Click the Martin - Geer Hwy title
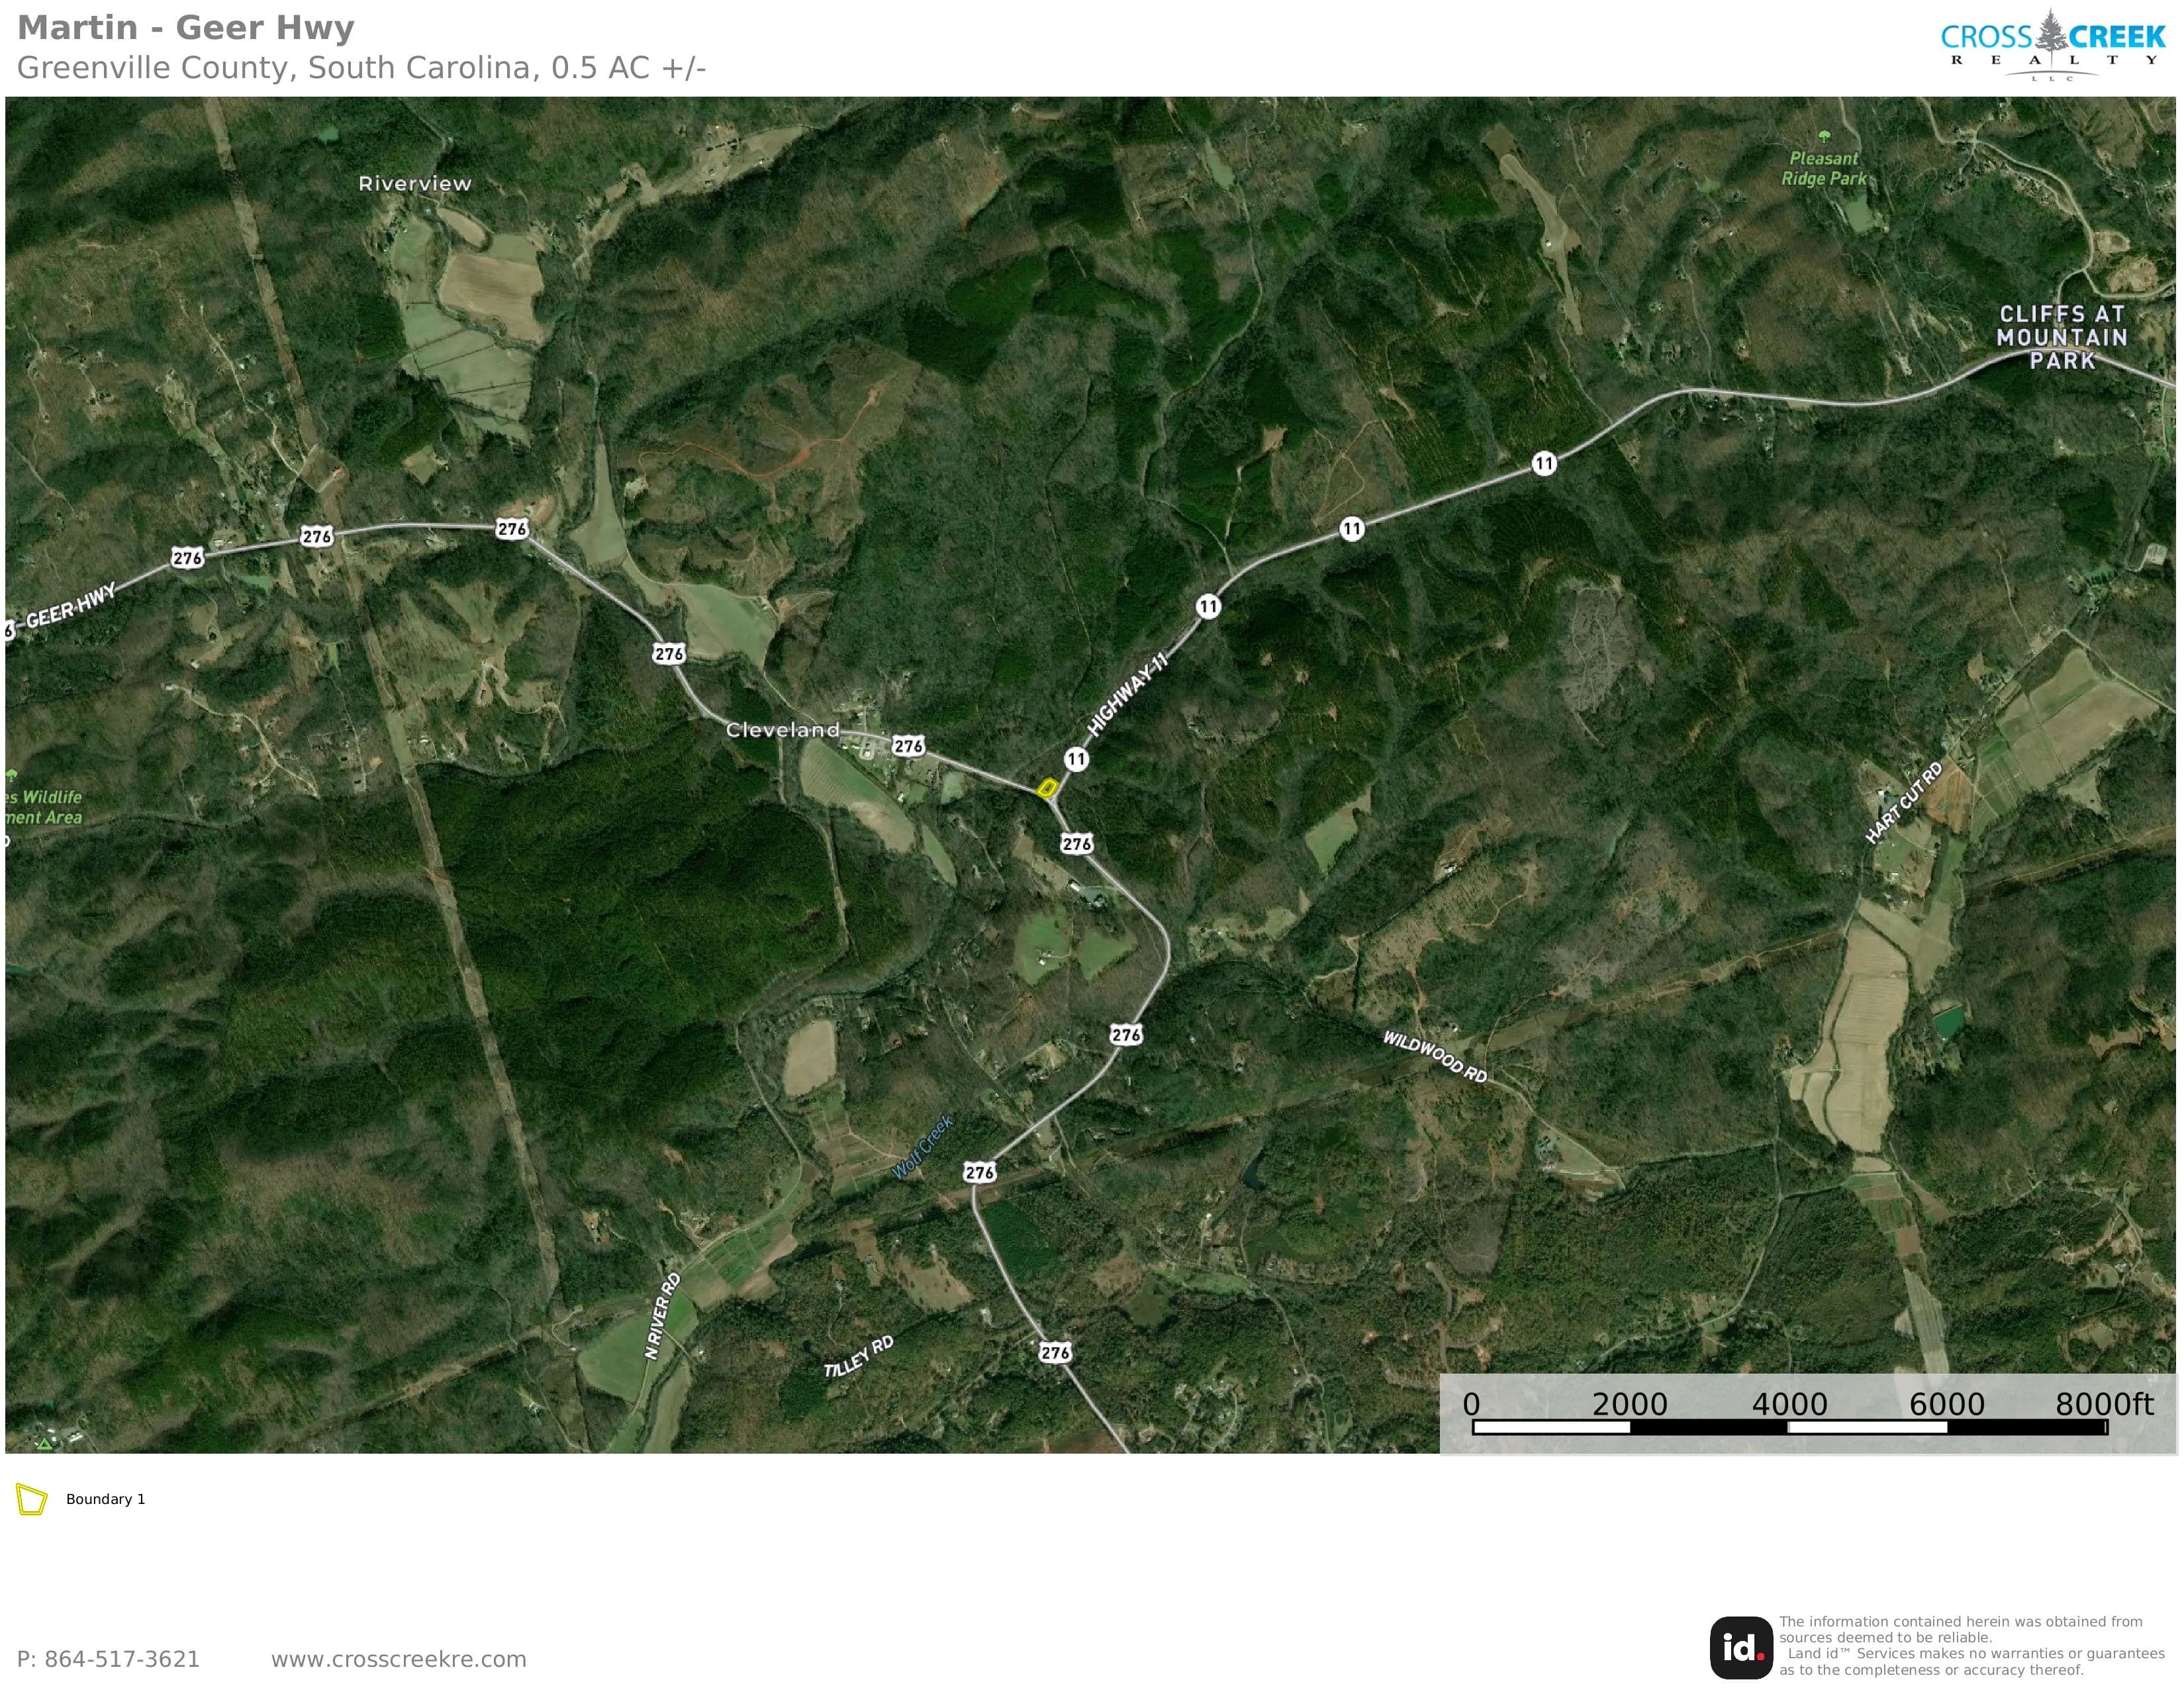The width and height of the screenshot is (2184, 1688). coord(186,28)
